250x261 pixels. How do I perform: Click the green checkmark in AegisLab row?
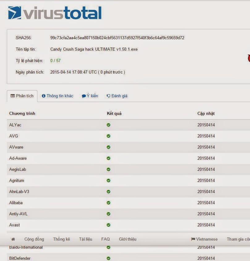[x=108, y=169]
